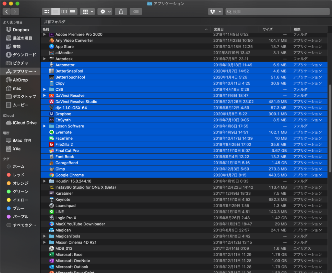Screen dimensions: 332x273
Task: Select the ブルー tag
Action: [x=20, y=208]
